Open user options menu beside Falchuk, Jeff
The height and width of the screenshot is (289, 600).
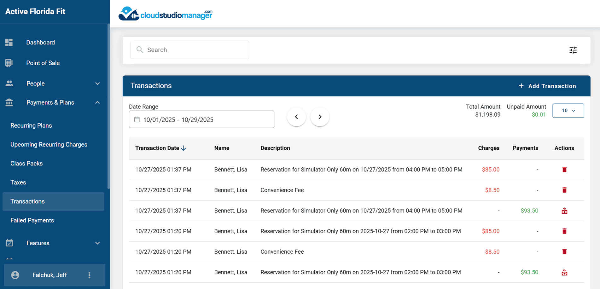point(90,275)
